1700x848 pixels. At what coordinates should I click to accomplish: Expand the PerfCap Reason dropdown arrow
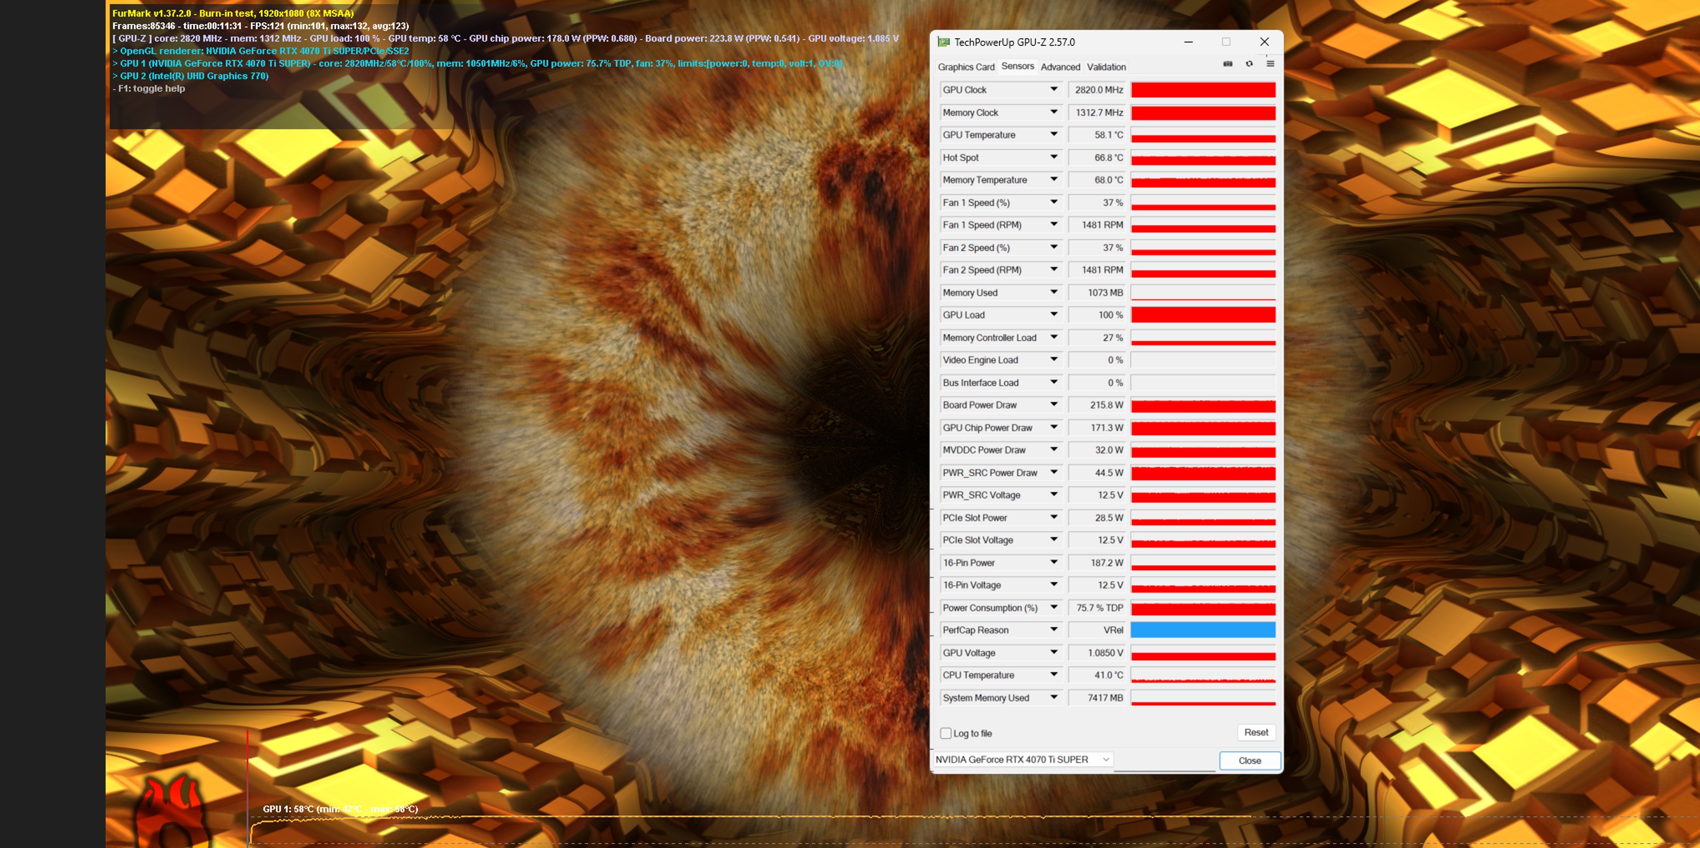tap(1053, 630)
